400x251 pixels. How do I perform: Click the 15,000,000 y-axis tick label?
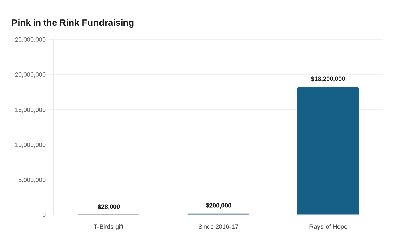[x=30, y=110]
